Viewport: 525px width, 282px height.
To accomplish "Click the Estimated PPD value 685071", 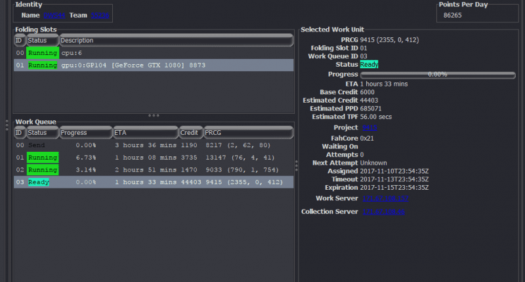I will pos(371,109).
